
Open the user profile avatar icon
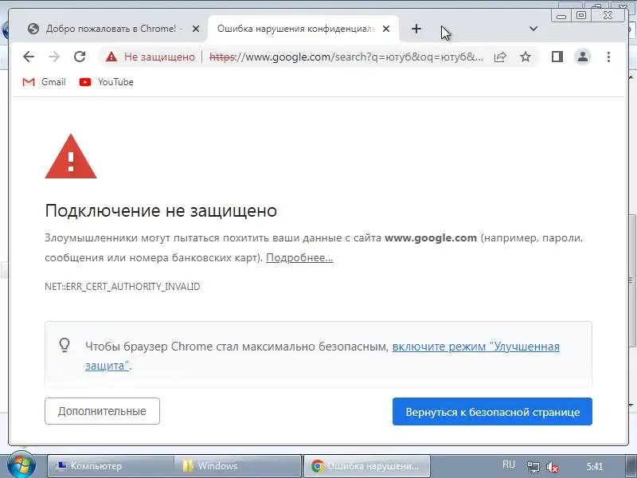583,57
